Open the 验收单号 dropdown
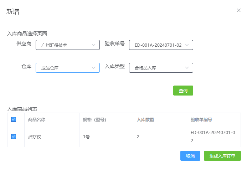The height and width of the screenshot is (180, 247). 161,45
